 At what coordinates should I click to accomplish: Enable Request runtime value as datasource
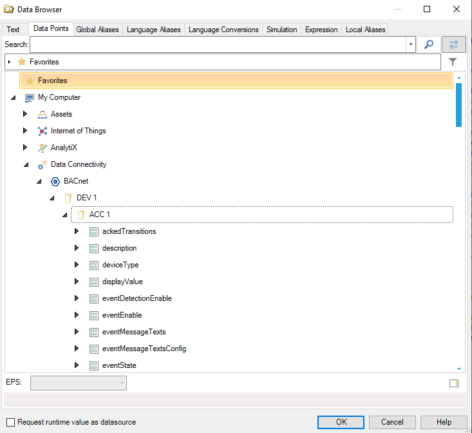coord(10,422)
